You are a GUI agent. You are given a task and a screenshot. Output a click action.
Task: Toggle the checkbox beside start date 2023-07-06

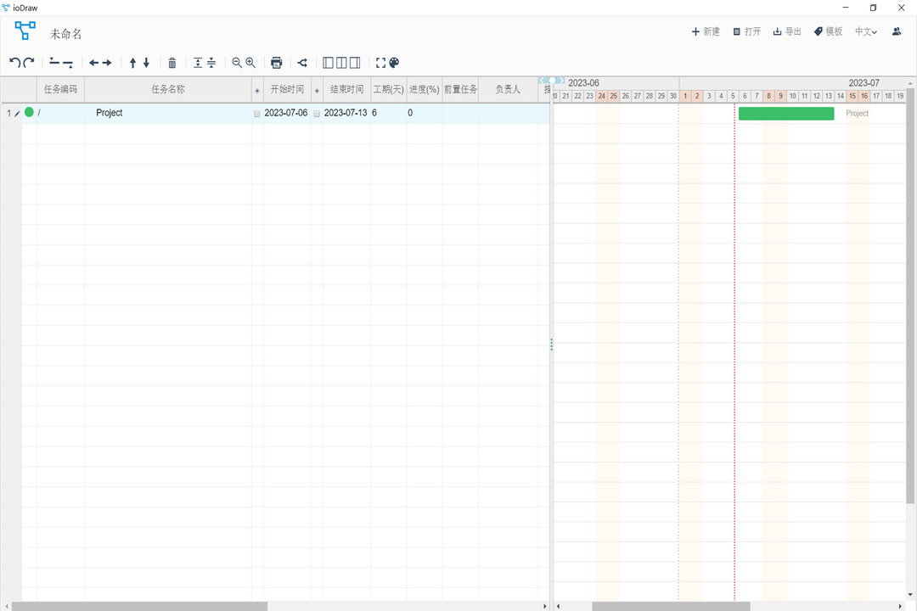pos(257,113)
